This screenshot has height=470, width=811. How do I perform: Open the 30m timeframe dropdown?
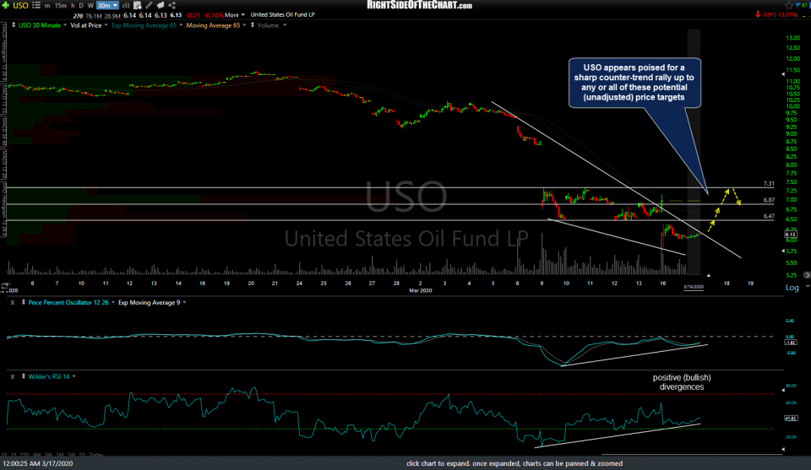(x=108, y=6)
